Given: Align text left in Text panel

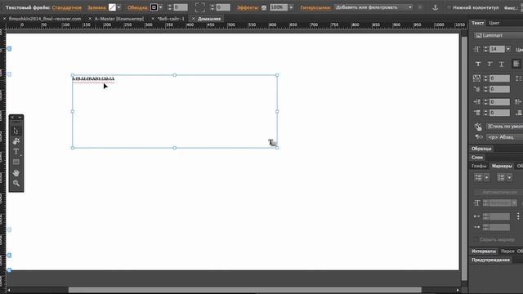Looking at the screenshot, I should pyautogui.click(x=516, y=64).
